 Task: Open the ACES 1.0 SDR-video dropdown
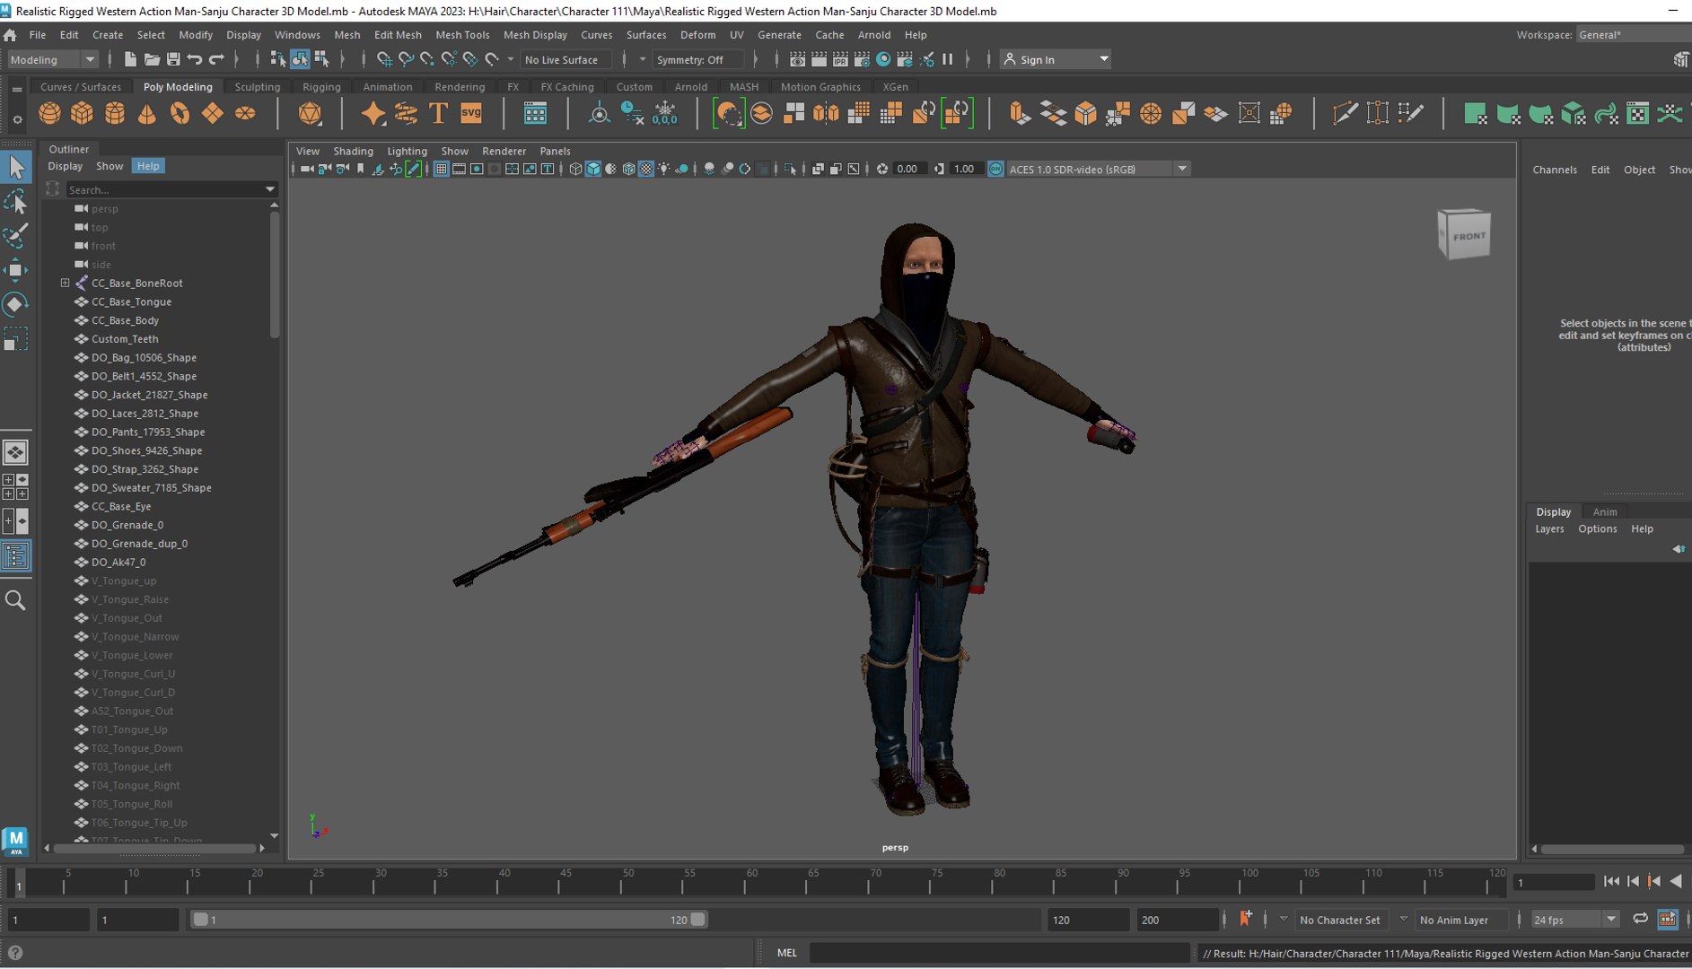click(x=1098, y=169)
